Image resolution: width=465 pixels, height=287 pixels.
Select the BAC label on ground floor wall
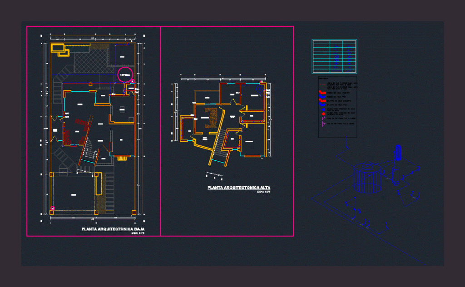(x=67, y=114)
